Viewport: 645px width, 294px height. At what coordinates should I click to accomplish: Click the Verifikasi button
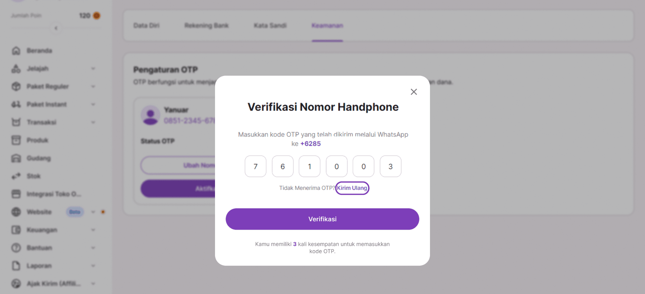[x=322, y=219]
